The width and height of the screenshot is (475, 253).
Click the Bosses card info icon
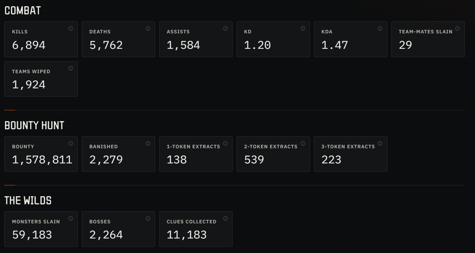148,218
